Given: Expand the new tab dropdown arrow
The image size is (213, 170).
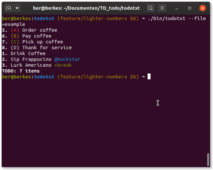Looking at the screenshot, I should coord(17,8).
